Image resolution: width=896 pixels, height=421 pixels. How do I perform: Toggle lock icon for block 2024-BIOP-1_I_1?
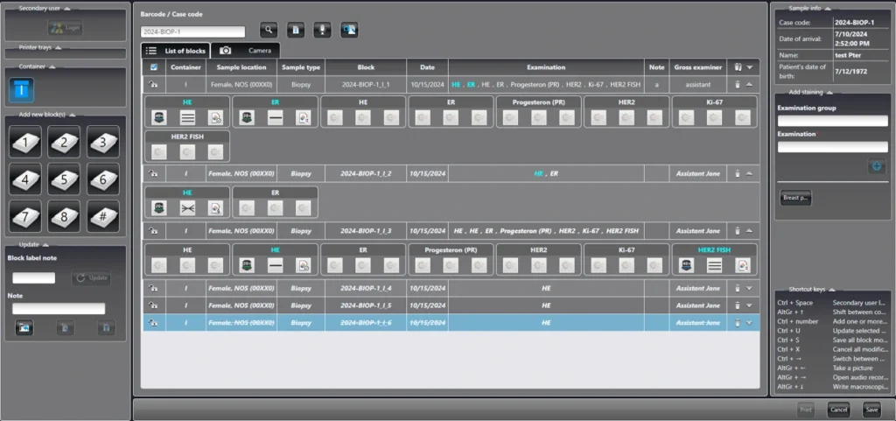pyautogui.click(x=154, y=85)
